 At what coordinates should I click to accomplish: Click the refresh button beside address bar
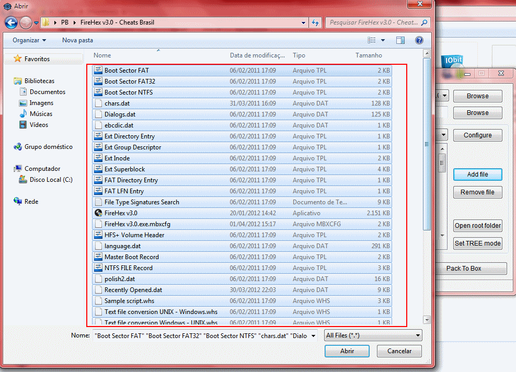(x=315, y=23)
